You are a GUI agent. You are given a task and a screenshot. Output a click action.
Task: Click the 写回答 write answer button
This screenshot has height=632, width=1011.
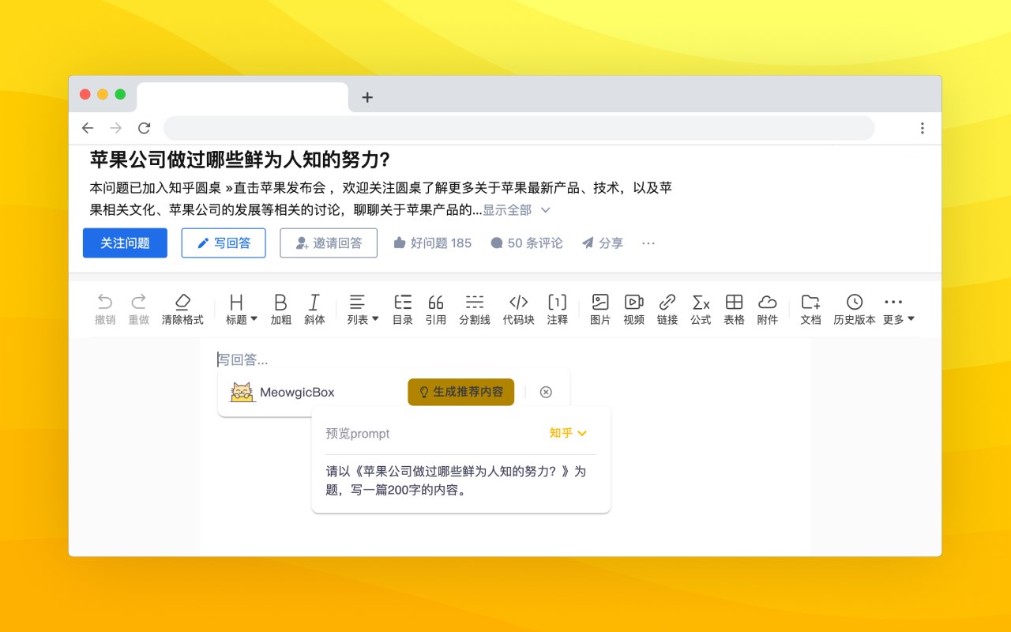224,243
